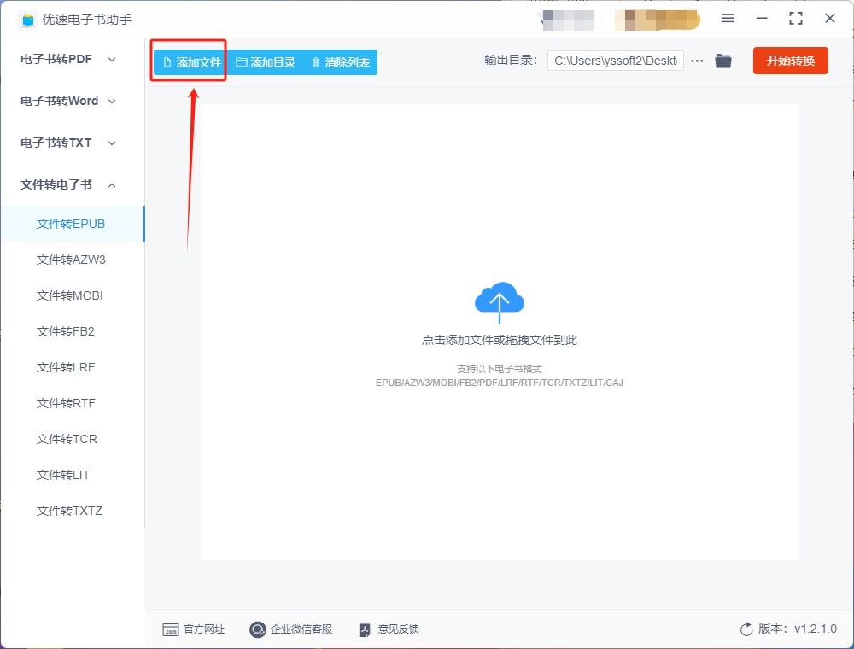
Task: Click the three-dot browse output button
Action: 697,61
